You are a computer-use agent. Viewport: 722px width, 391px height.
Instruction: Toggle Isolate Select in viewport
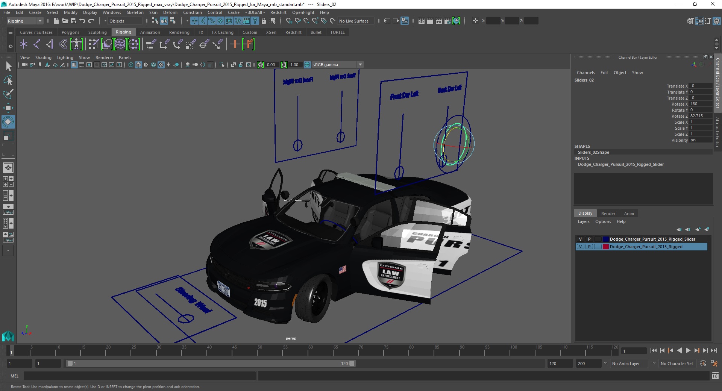222,65
